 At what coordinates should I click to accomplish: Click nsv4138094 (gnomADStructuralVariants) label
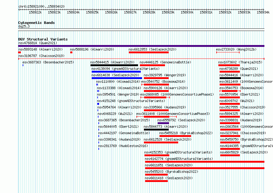[125, 69]
